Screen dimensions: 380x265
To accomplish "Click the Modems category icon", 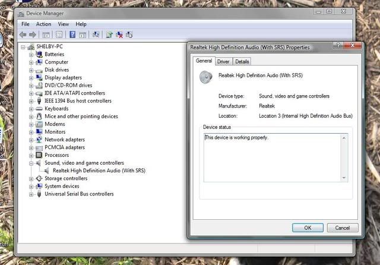I will pyautogui.click(x=39, y=124).
